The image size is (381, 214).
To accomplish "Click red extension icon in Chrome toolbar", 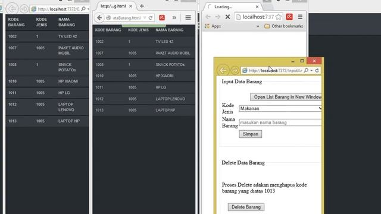I will point(289,17).
